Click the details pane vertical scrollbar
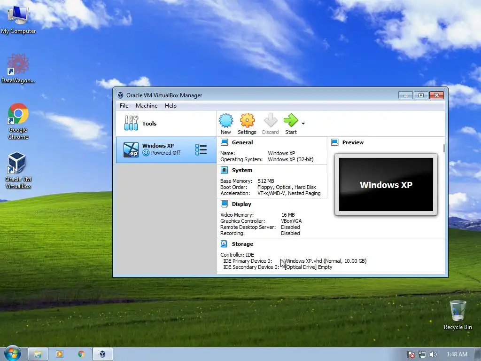Image resolution: width=481 pixels, height=361 pixels. pos(443,148)
